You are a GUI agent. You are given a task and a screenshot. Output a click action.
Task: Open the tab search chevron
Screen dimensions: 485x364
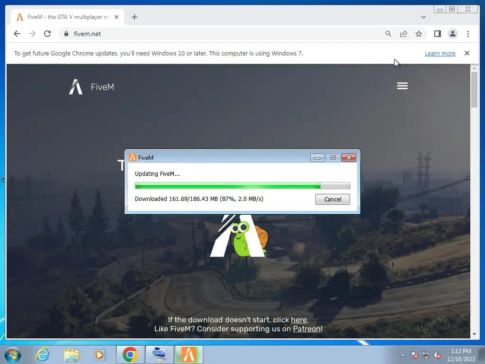423,17
